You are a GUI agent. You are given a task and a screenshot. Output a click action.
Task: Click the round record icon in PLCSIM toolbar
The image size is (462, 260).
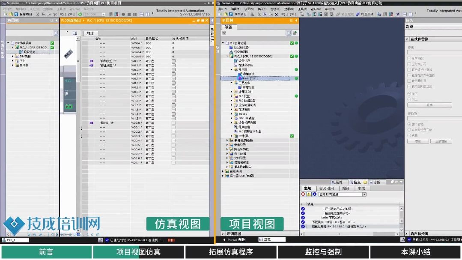click(x=123, y=14)
